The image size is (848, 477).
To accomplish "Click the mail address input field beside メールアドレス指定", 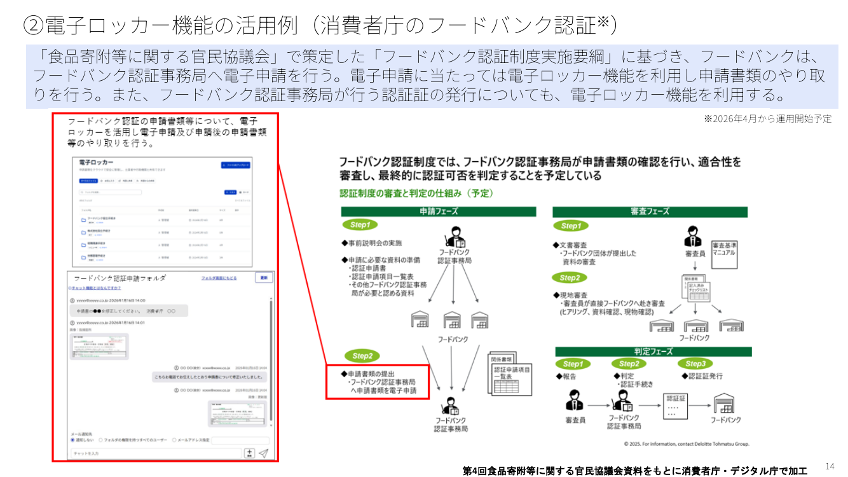I will (240, 441).
